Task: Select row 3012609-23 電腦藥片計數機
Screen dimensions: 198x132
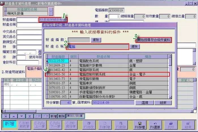Action: tap(108, 65)
